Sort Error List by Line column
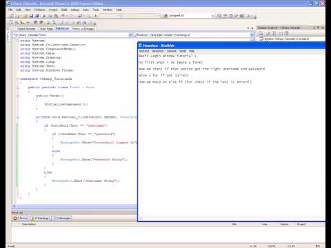The height and width of the screenshot is (248, 331). point(265,224)
